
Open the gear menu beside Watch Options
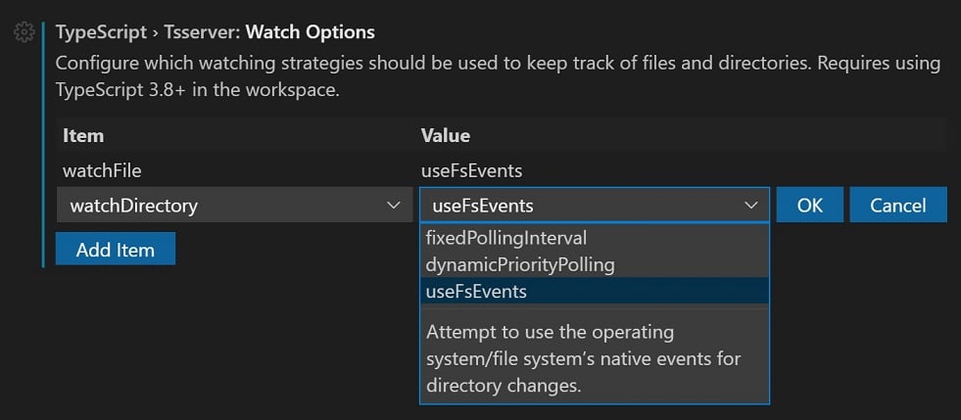click(24, 32)
